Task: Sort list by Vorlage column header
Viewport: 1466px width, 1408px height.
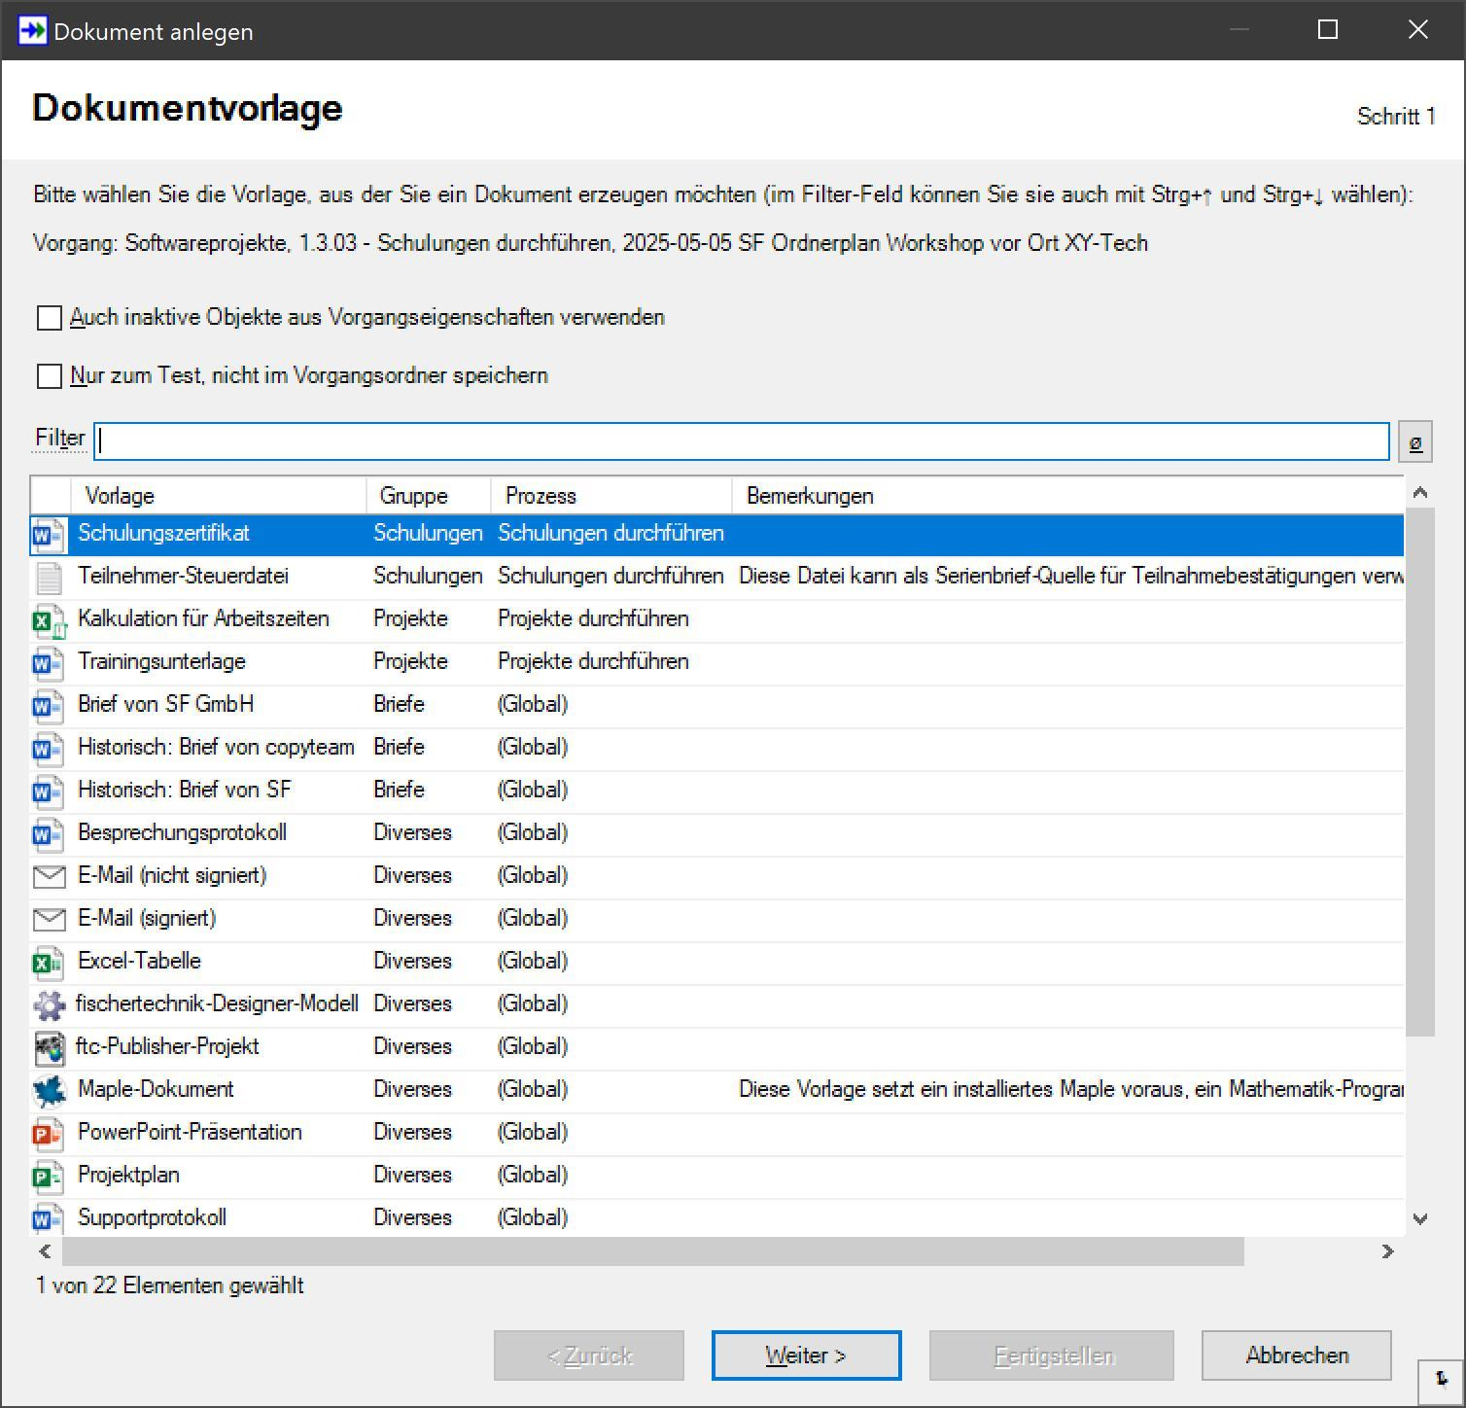Action: pyautogui.click(x=120, y=496)
